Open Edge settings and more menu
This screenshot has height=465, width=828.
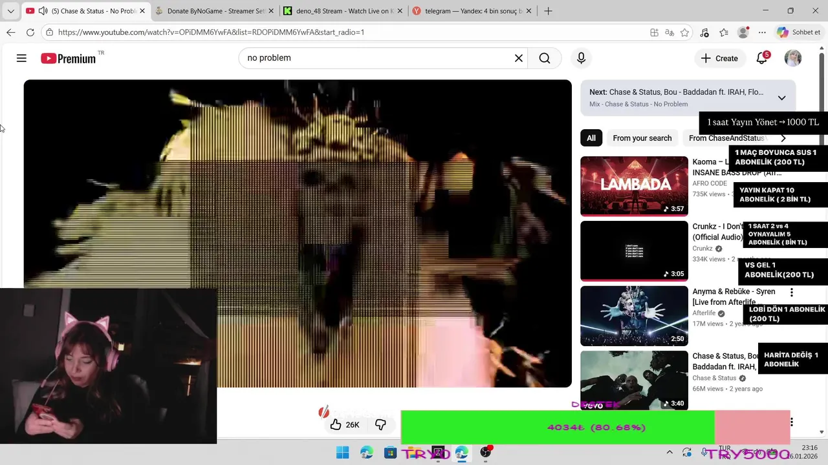tap(762, 32)
